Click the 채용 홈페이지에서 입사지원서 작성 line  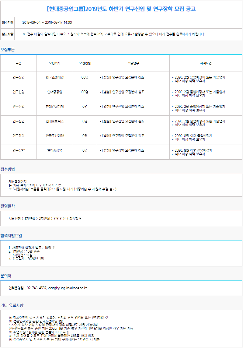35,185
